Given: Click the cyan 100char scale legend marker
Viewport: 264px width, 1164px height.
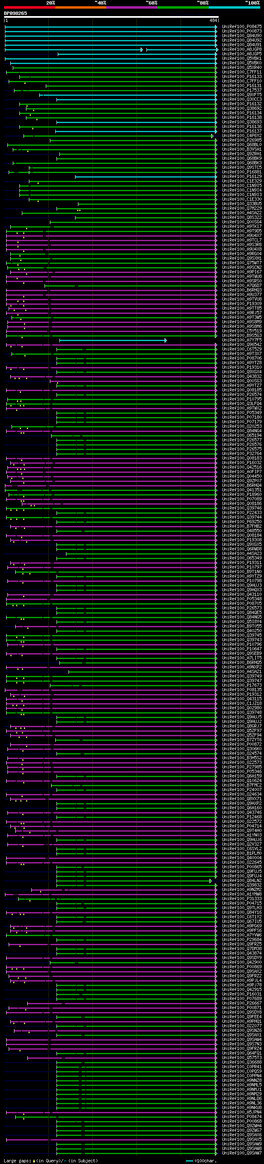Looking at the screenshot, I should coord(189,1160).
